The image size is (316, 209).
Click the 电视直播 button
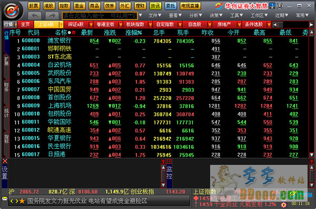190,6
